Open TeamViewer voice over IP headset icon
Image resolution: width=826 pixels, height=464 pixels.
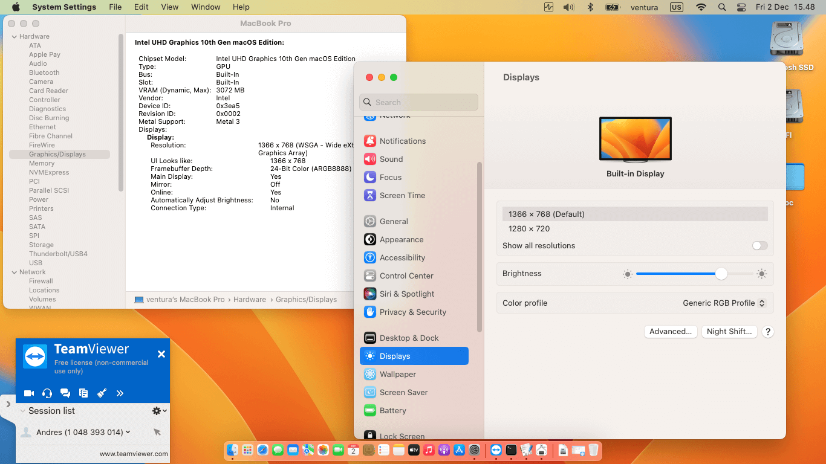47,393
